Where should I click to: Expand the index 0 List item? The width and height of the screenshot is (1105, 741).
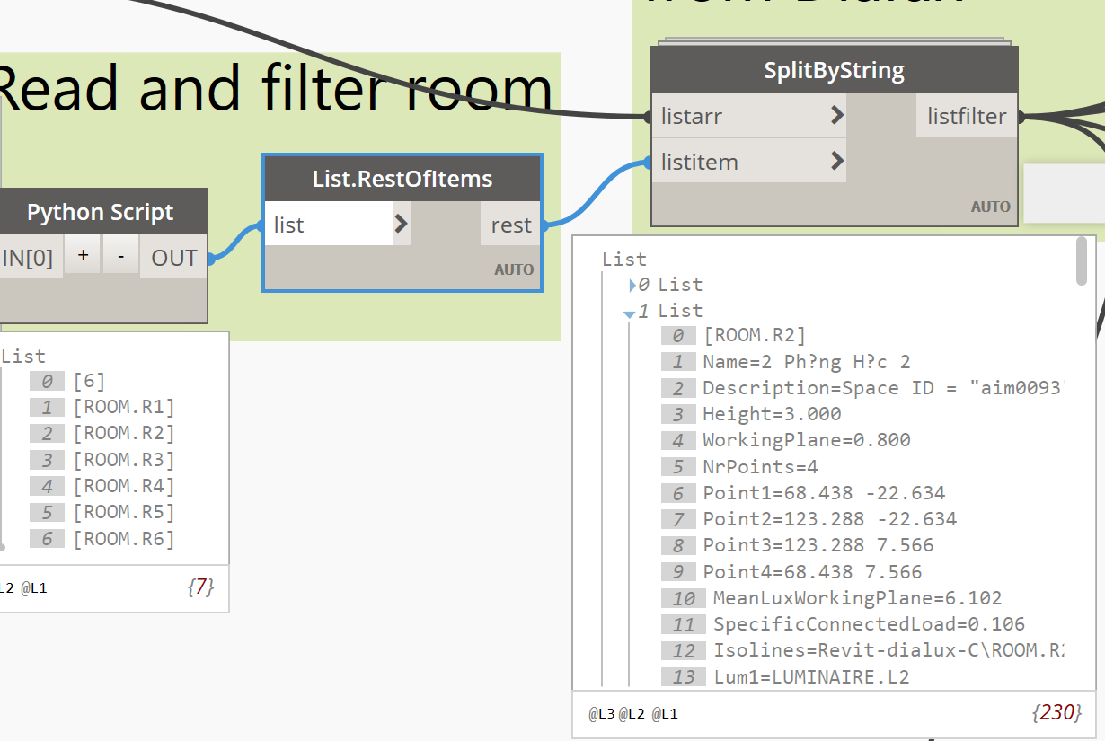coord(633,286)
